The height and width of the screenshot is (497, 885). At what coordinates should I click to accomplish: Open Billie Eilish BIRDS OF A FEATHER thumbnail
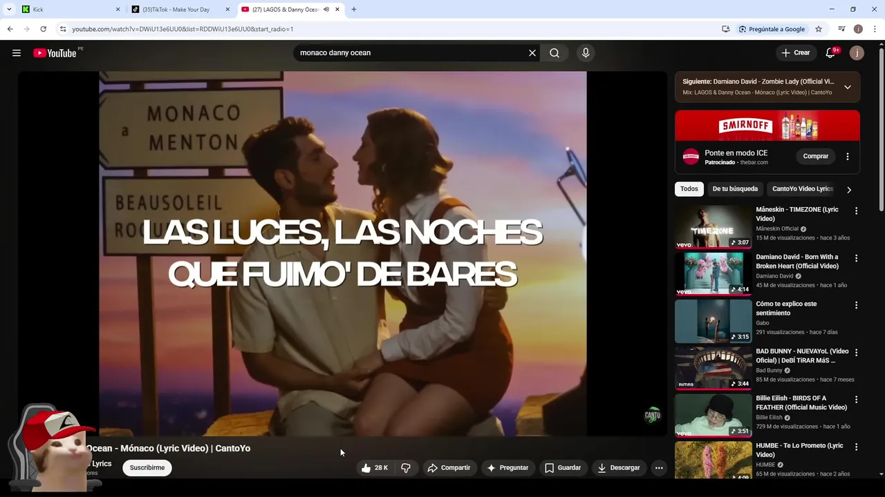coord(714,416)
